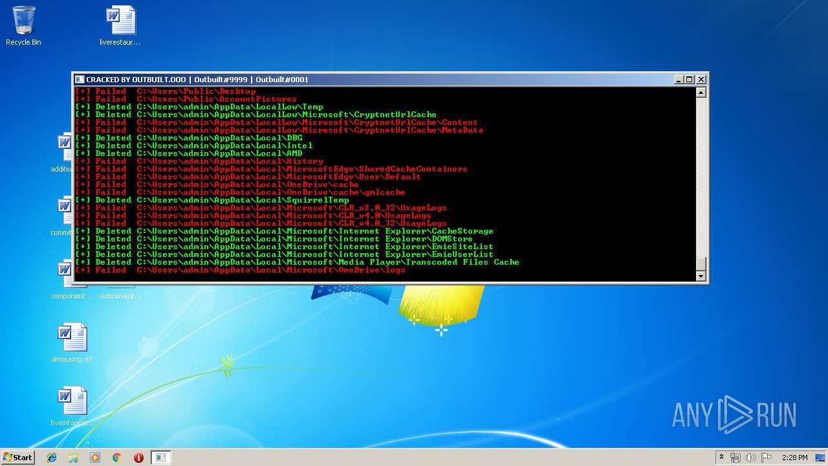Open the console window system menu icon

[80, 80]
